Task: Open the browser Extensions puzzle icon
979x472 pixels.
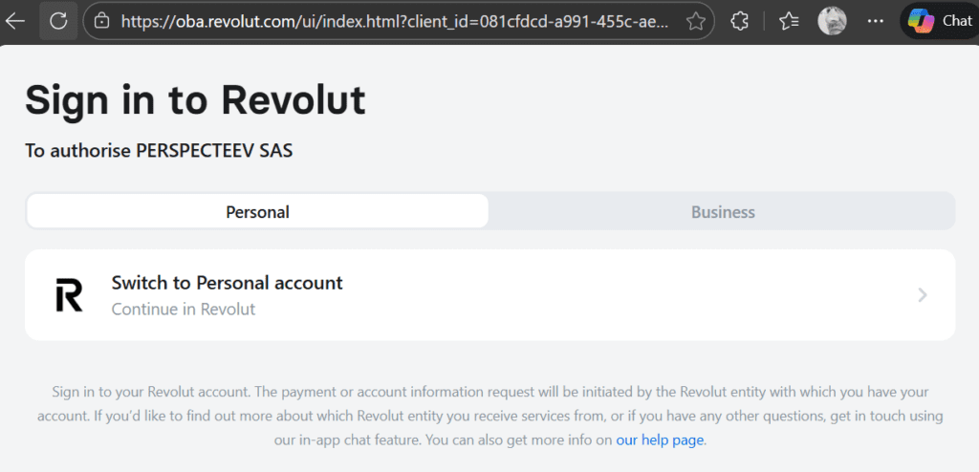Action: [739, 20]
